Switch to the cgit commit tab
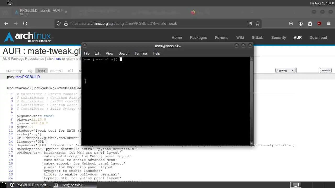This screenshot has width=335, height=188. (x=57, y=71)
